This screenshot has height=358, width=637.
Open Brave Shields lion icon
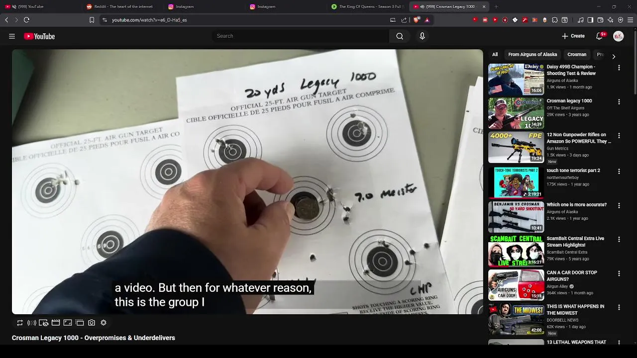pyautogui.click(x=417, y=20)
